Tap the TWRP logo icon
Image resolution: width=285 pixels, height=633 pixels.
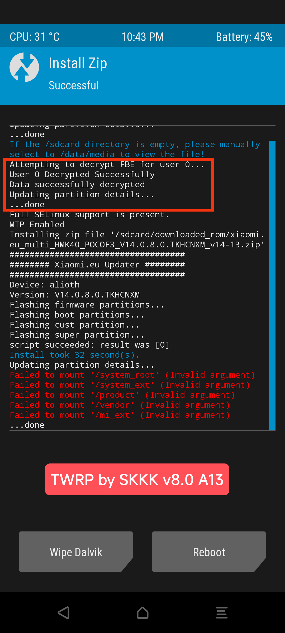pos(24,67)
